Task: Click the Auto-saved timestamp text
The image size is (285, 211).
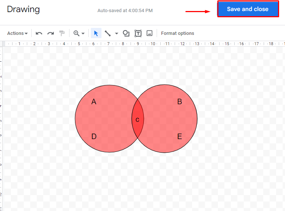Action: (125, 11)
